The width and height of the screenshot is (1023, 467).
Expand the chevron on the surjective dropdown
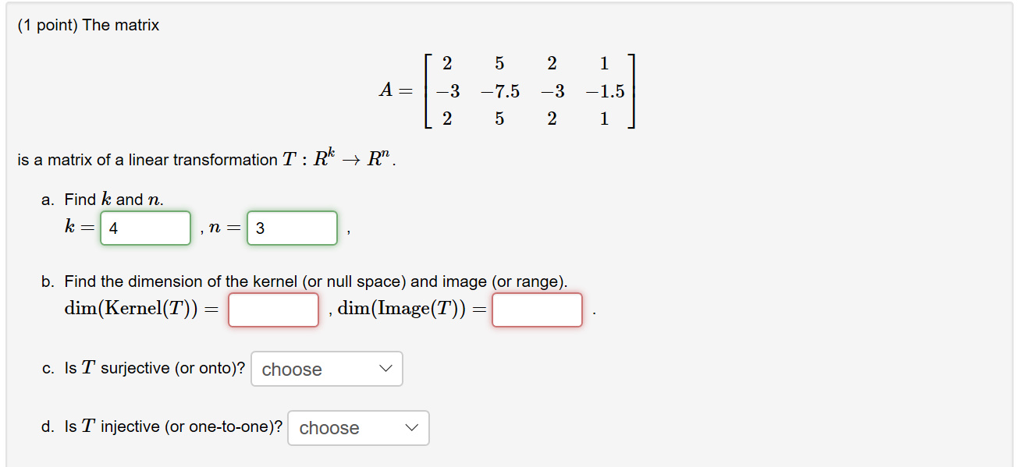[384, 368]
